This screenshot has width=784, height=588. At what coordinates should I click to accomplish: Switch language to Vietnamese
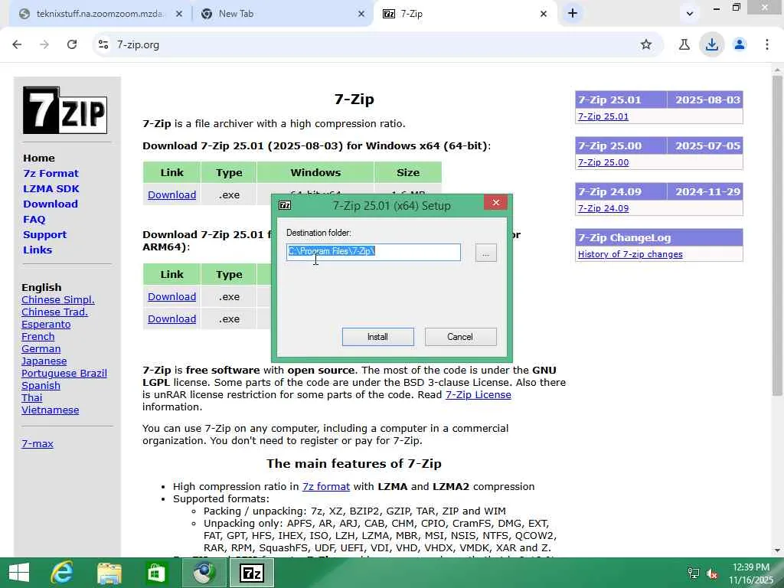pos(50,410)
